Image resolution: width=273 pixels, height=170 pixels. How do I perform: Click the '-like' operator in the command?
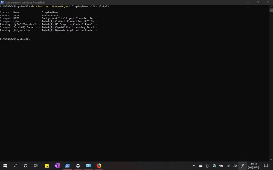[93, 7]
